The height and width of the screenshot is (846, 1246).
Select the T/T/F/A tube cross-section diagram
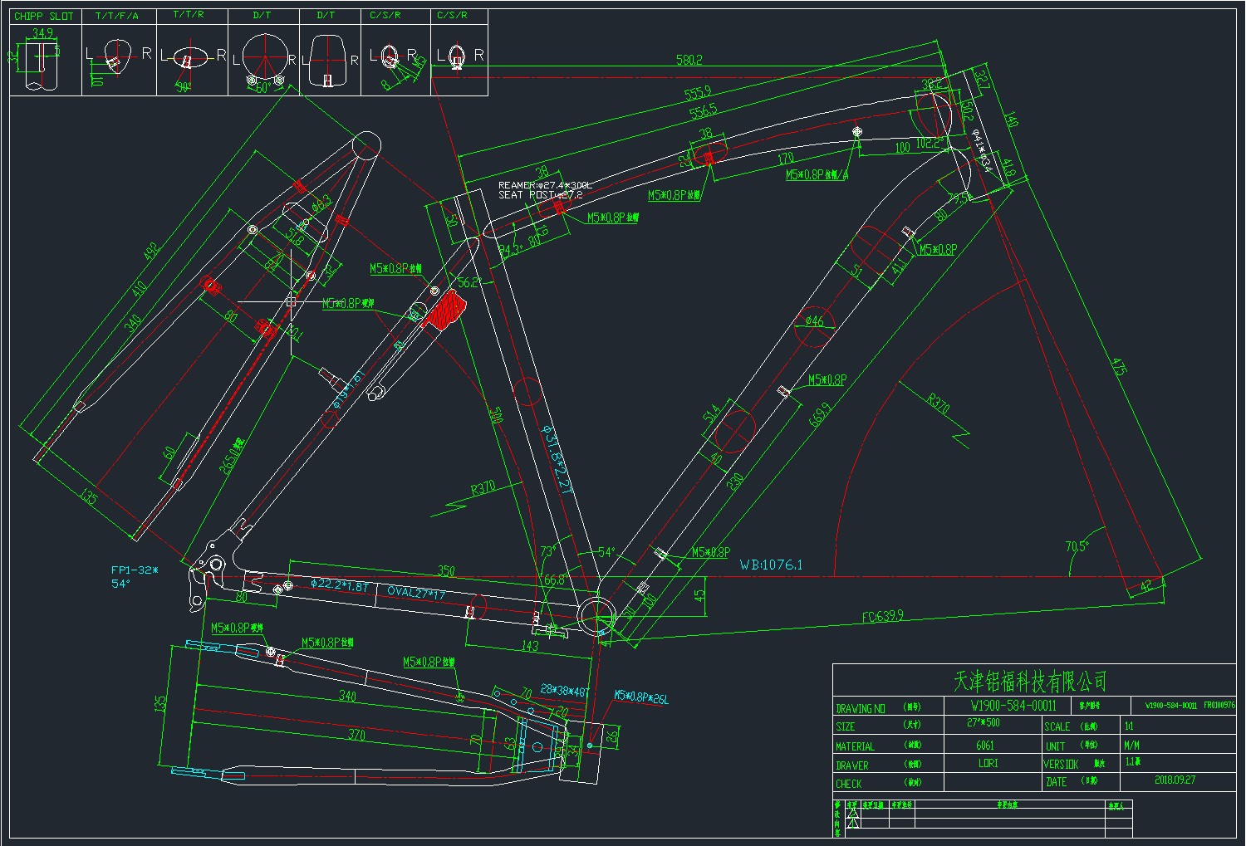click(x=116, y=60)
